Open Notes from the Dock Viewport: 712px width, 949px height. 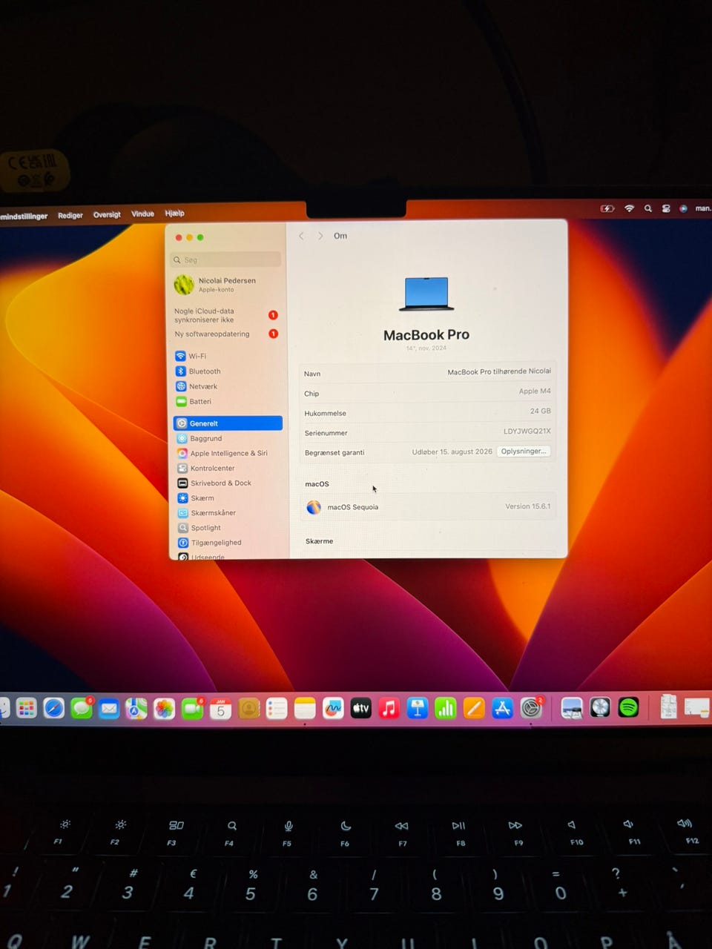(x=305, y=709)
